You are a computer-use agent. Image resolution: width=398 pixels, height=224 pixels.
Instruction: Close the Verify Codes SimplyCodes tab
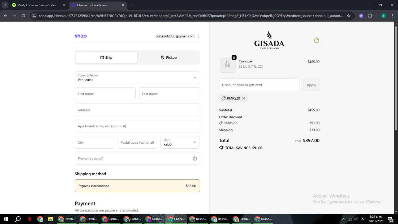tap(64, 5)
